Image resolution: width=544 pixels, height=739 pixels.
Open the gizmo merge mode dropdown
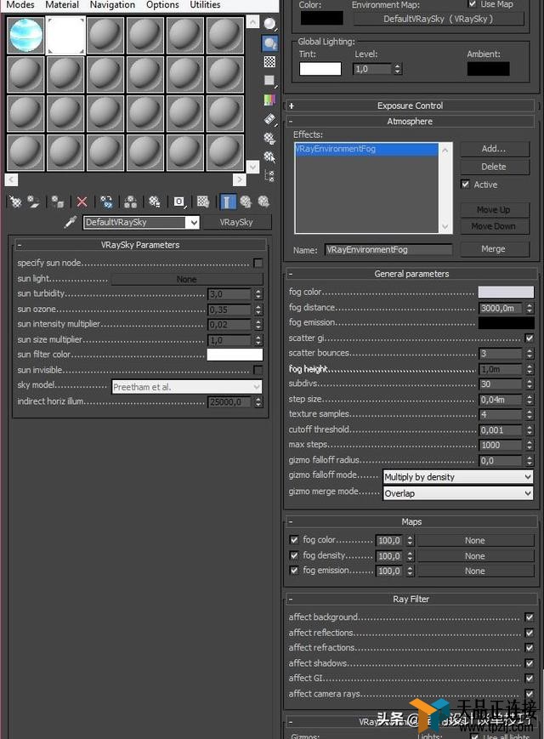(x=458, y=493)
